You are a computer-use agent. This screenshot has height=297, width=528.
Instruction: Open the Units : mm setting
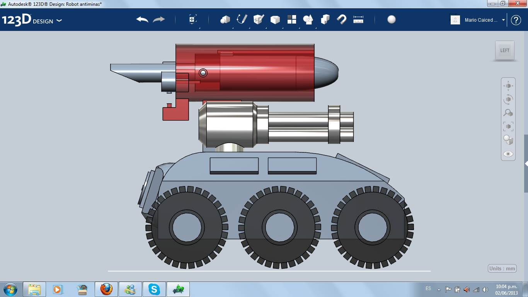[x=502, y=268]
